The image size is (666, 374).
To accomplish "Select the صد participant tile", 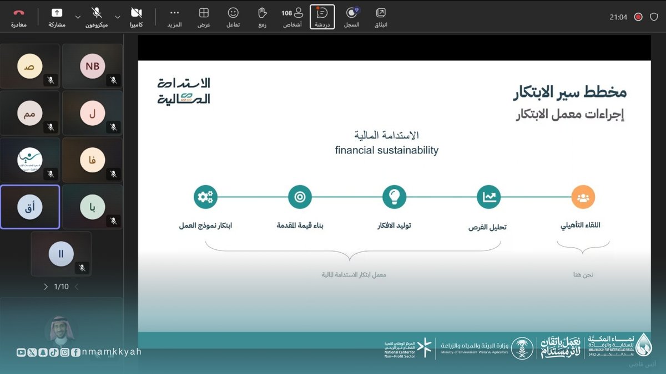I will pyautogui.click(x=30, y=66).
